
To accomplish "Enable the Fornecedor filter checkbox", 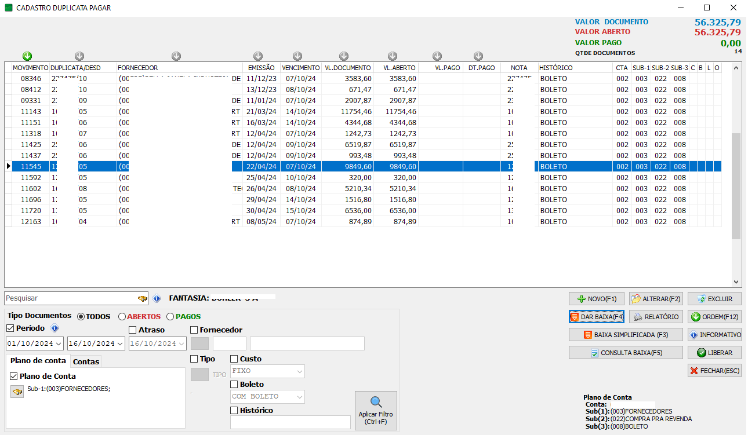I will [x=194, y=330].
